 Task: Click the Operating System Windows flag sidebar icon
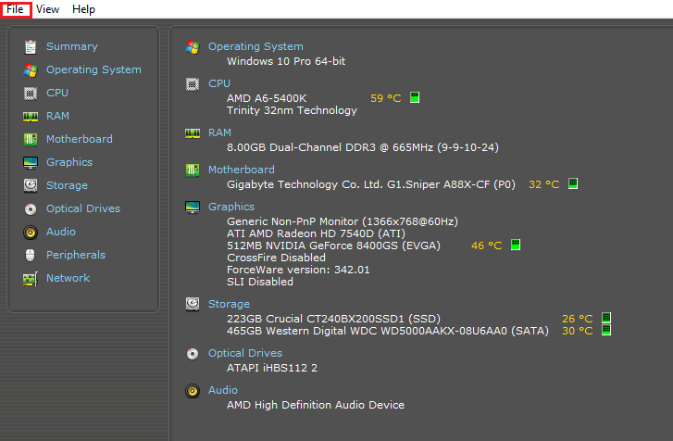tap(31, 70)
